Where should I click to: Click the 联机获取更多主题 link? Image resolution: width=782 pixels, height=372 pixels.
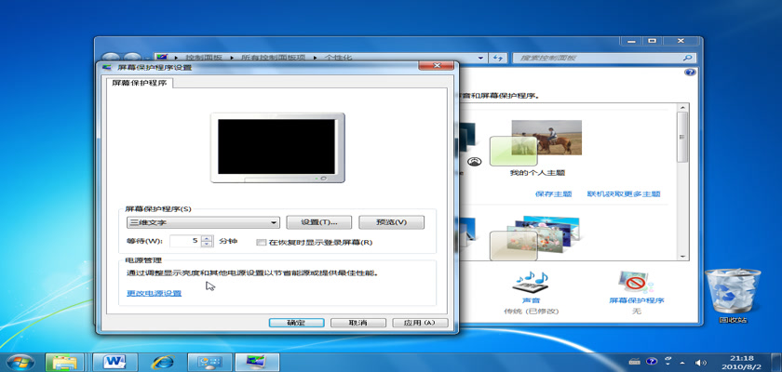point(623,194)
